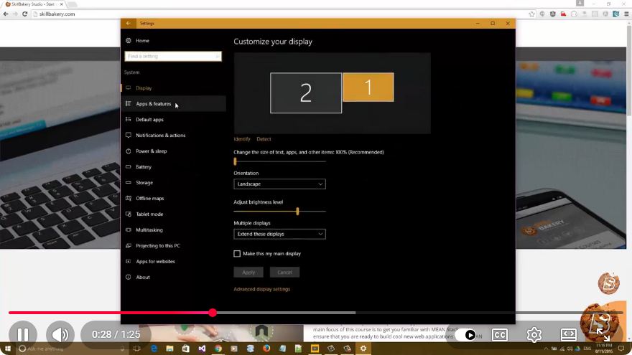Open Task View on taskbar

(136, 349)
